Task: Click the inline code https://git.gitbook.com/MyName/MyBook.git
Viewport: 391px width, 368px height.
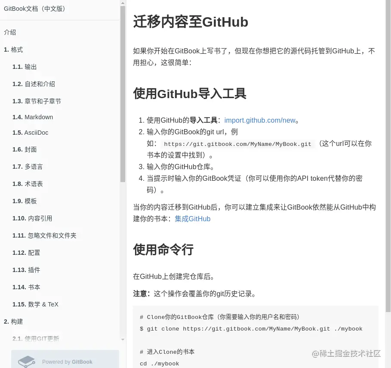Action: click(x=237, y=144)
